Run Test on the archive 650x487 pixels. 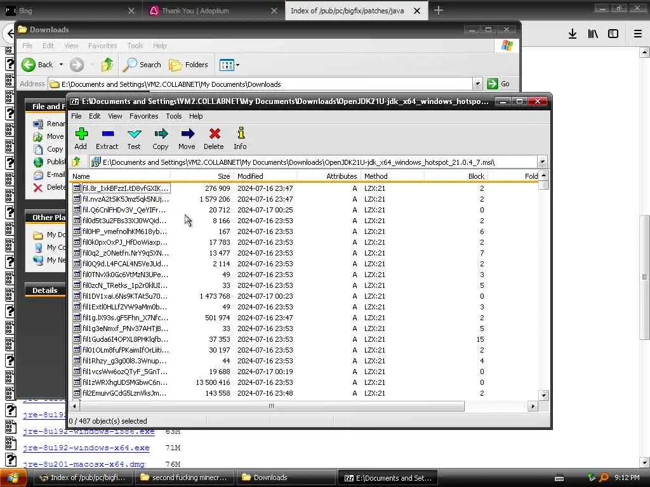(134, 139)
